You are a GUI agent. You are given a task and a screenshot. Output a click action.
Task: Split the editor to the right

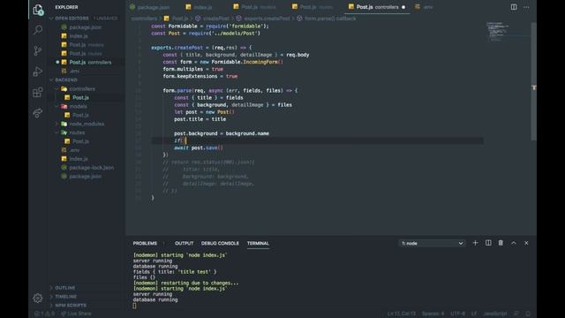point(514,7)
